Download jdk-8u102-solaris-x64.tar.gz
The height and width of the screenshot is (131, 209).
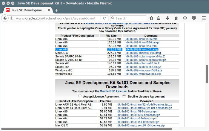pos(143,67)
